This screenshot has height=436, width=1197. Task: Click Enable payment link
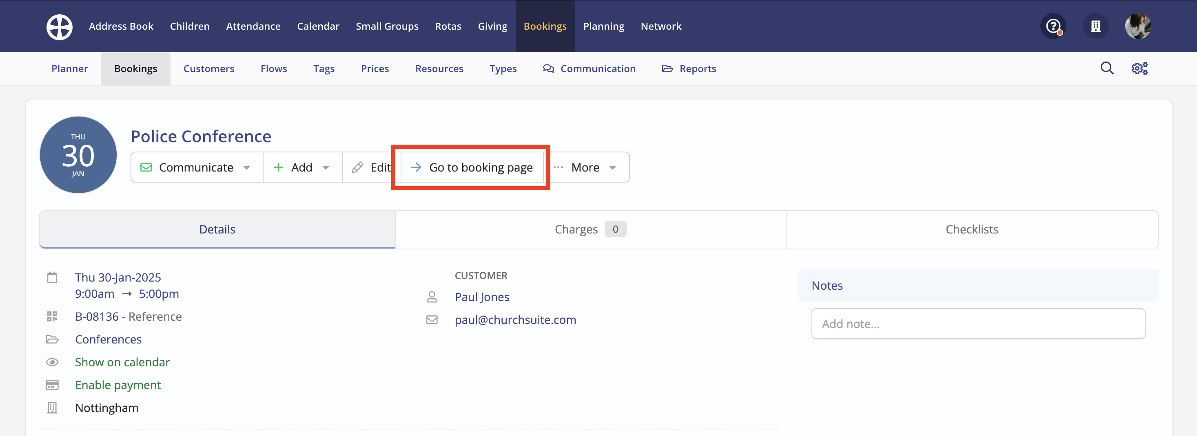tap(118, 385)
